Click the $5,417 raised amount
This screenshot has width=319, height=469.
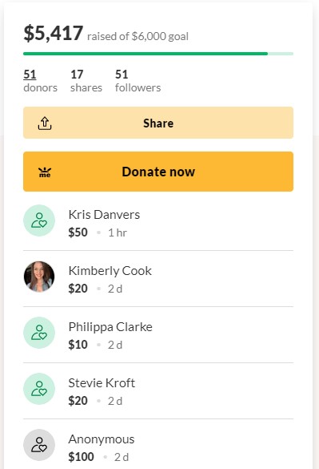click(x=53, y=33)
